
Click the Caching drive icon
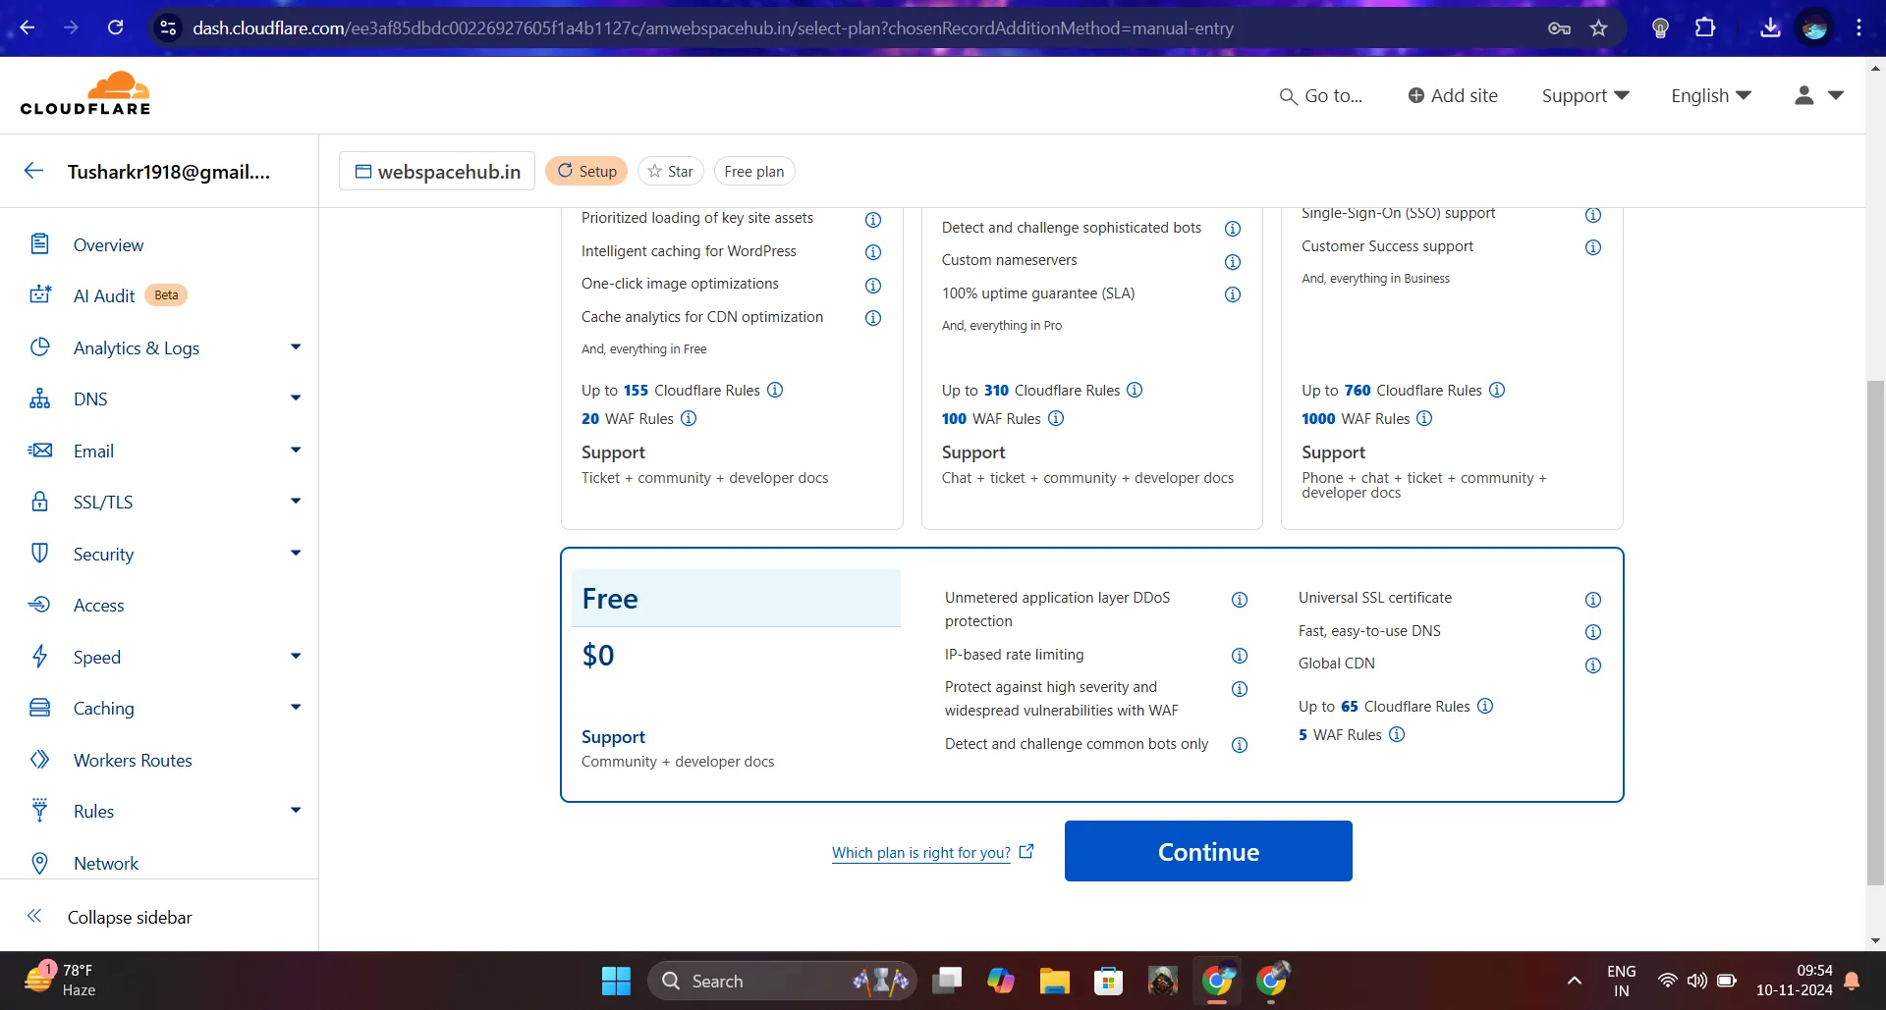point(39,708)
